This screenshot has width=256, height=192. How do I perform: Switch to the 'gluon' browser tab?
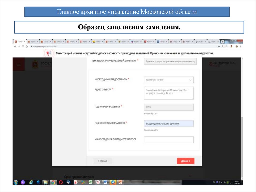pos(201,42)
